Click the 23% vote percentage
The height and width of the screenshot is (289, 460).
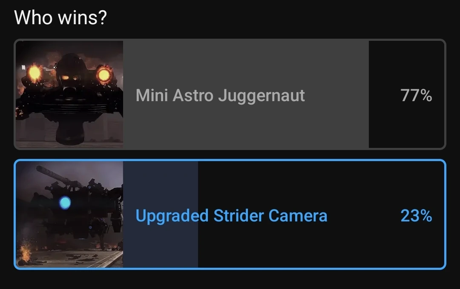[416, 216]
